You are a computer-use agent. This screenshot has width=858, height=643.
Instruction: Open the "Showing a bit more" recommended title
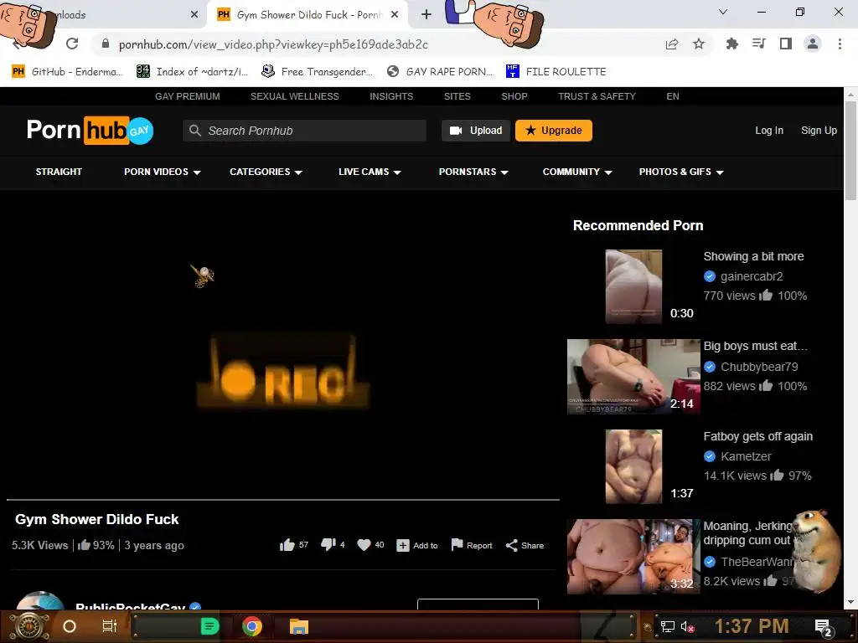[753, 256]
